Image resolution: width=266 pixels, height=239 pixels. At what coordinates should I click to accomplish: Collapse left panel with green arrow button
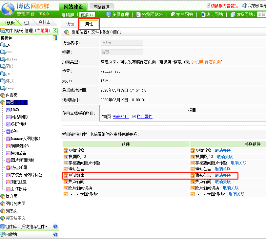tap(55, 31)
